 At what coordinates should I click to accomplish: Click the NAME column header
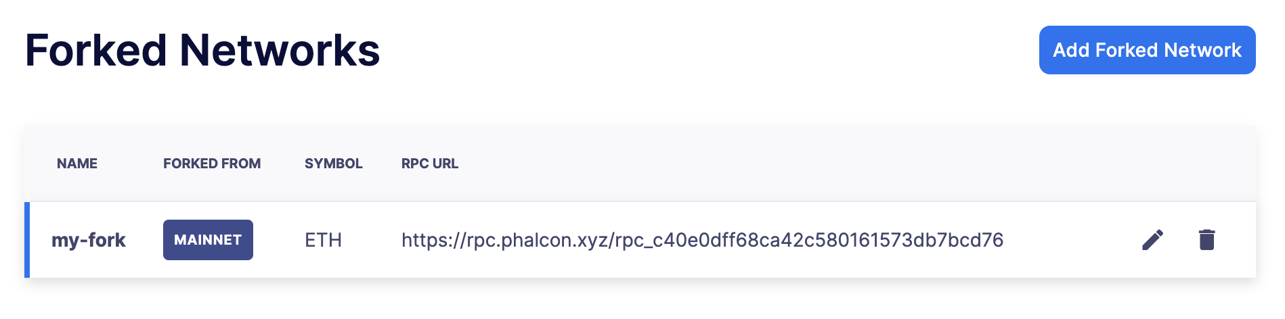[x=77, y=164]
